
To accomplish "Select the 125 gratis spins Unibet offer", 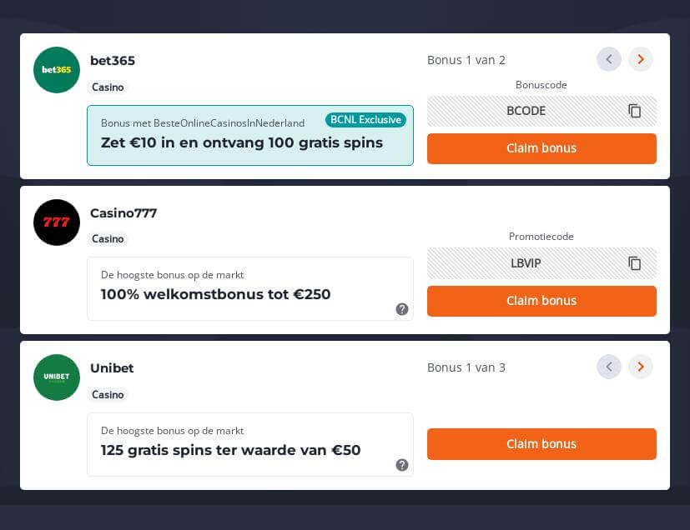I will tap(231, 450).
